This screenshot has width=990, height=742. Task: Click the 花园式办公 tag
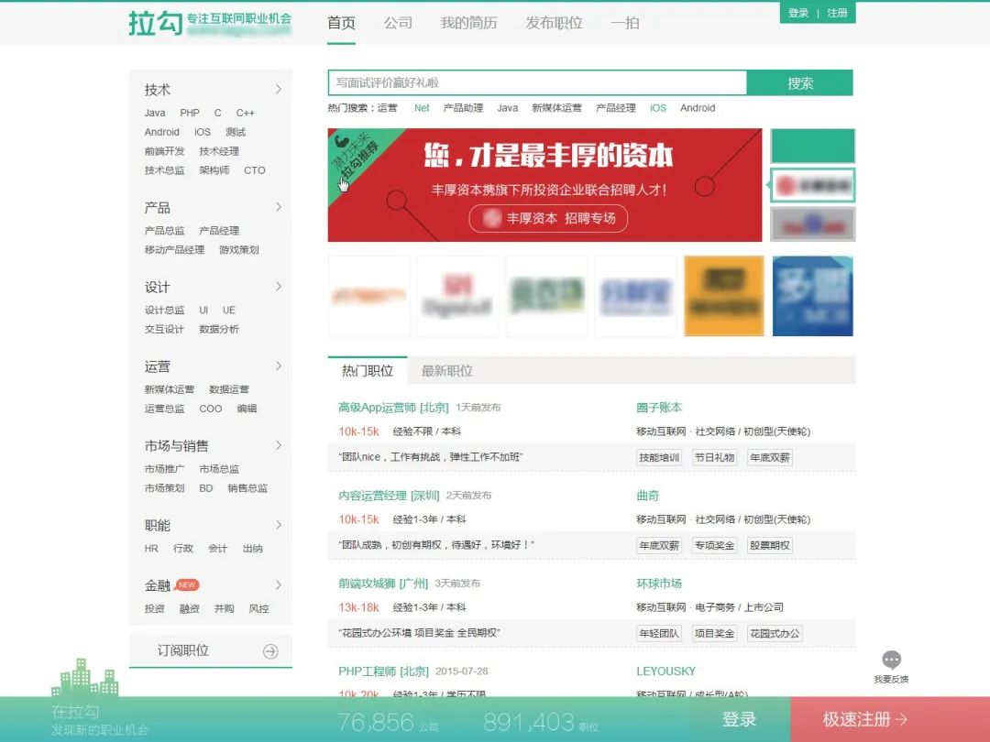(x=774, y=634)
